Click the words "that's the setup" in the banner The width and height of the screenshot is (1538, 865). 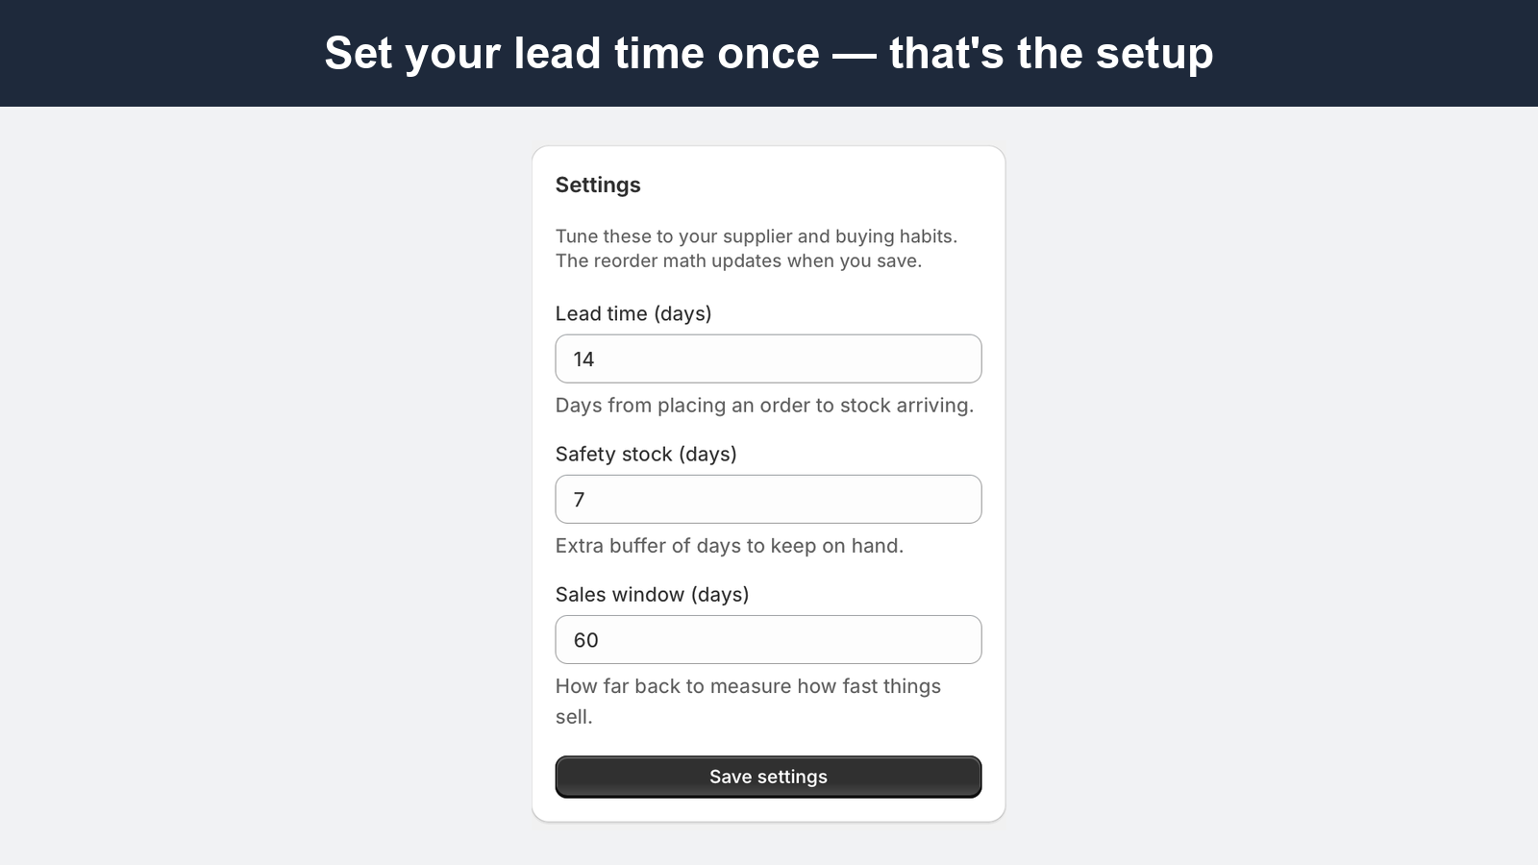click(x=1052, y=53)
